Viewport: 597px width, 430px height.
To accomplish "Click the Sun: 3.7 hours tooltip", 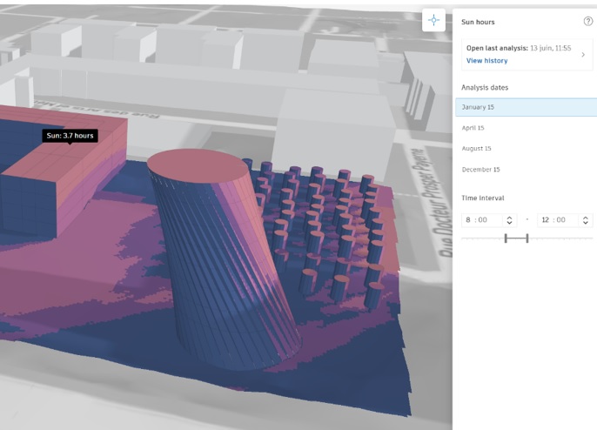I will (70, 136).
